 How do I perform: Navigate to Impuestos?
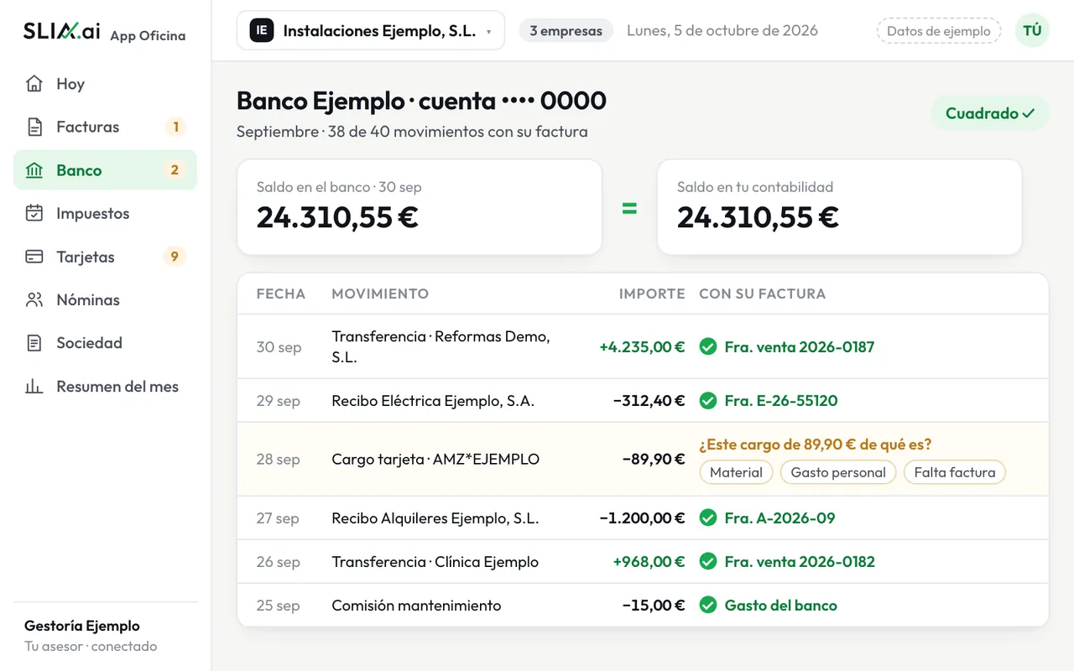[105, 214]
